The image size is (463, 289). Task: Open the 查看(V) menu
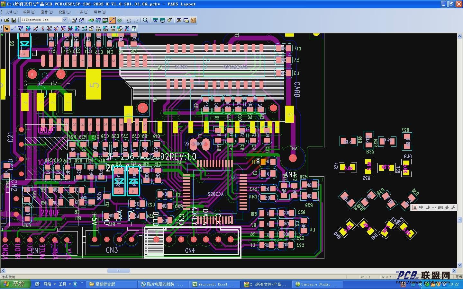coord(47,12)
